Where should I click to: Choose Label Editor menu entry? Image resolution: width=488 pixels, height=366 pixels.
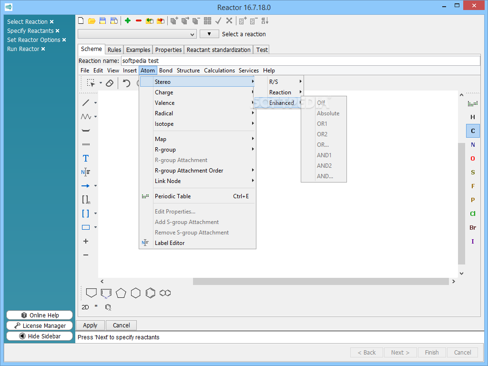click(x=198, y=243)
